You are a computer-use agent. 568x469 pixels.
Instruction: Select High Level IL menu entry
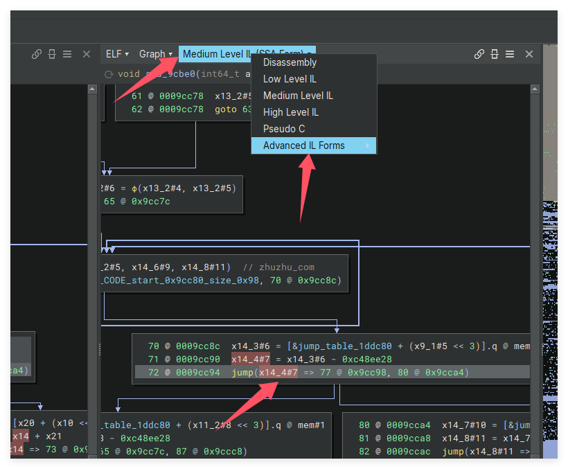[x=314, y=112]
